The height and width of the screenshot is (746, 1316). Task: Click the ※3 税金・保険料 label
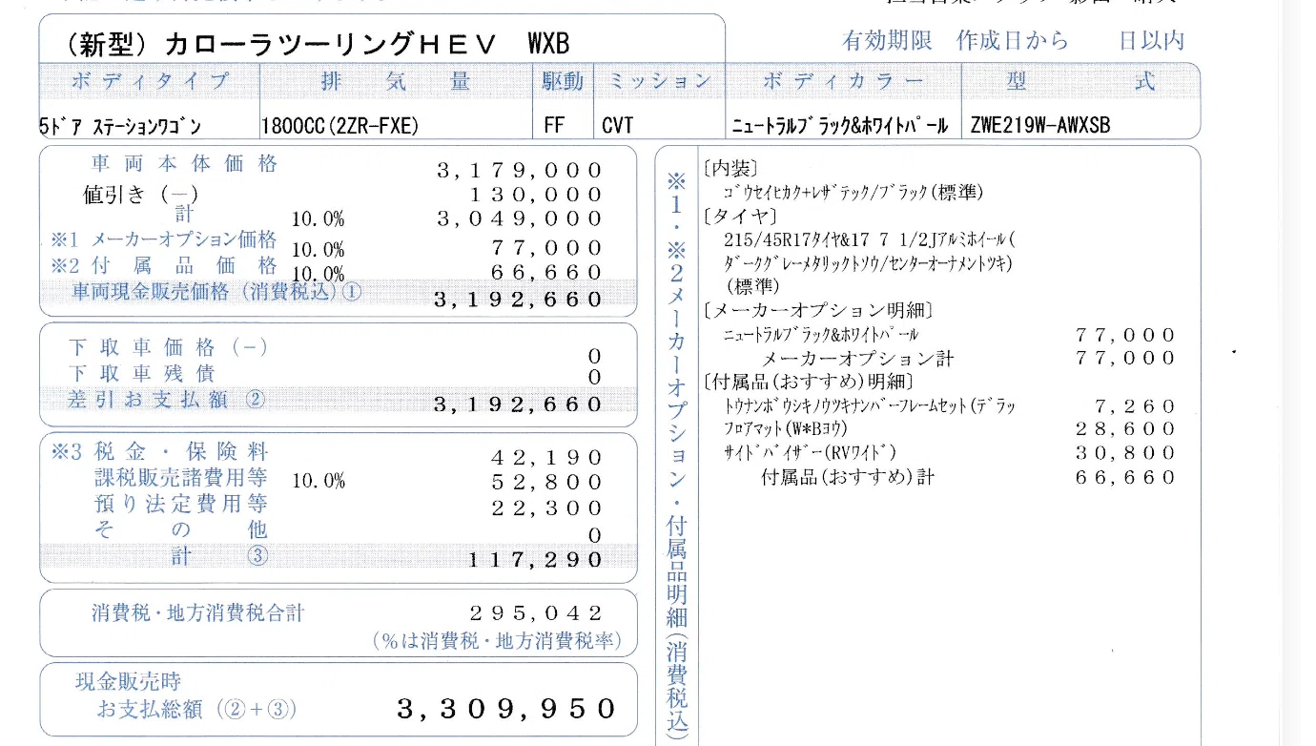tap(159, 452)
